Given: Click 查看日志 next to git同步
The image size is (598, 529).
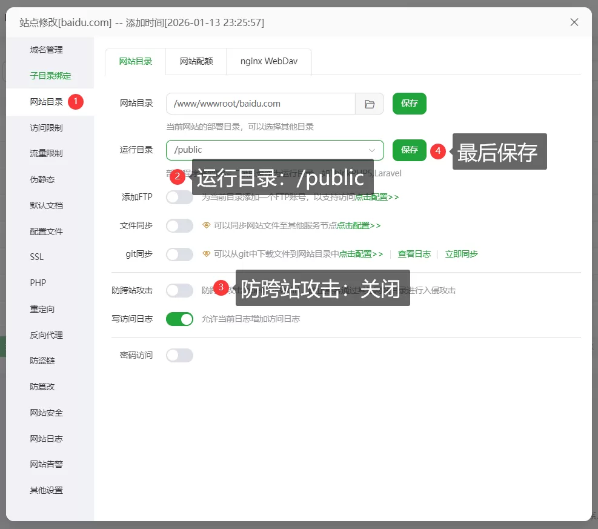Looking at the screenshot, I should coord(414,253).
